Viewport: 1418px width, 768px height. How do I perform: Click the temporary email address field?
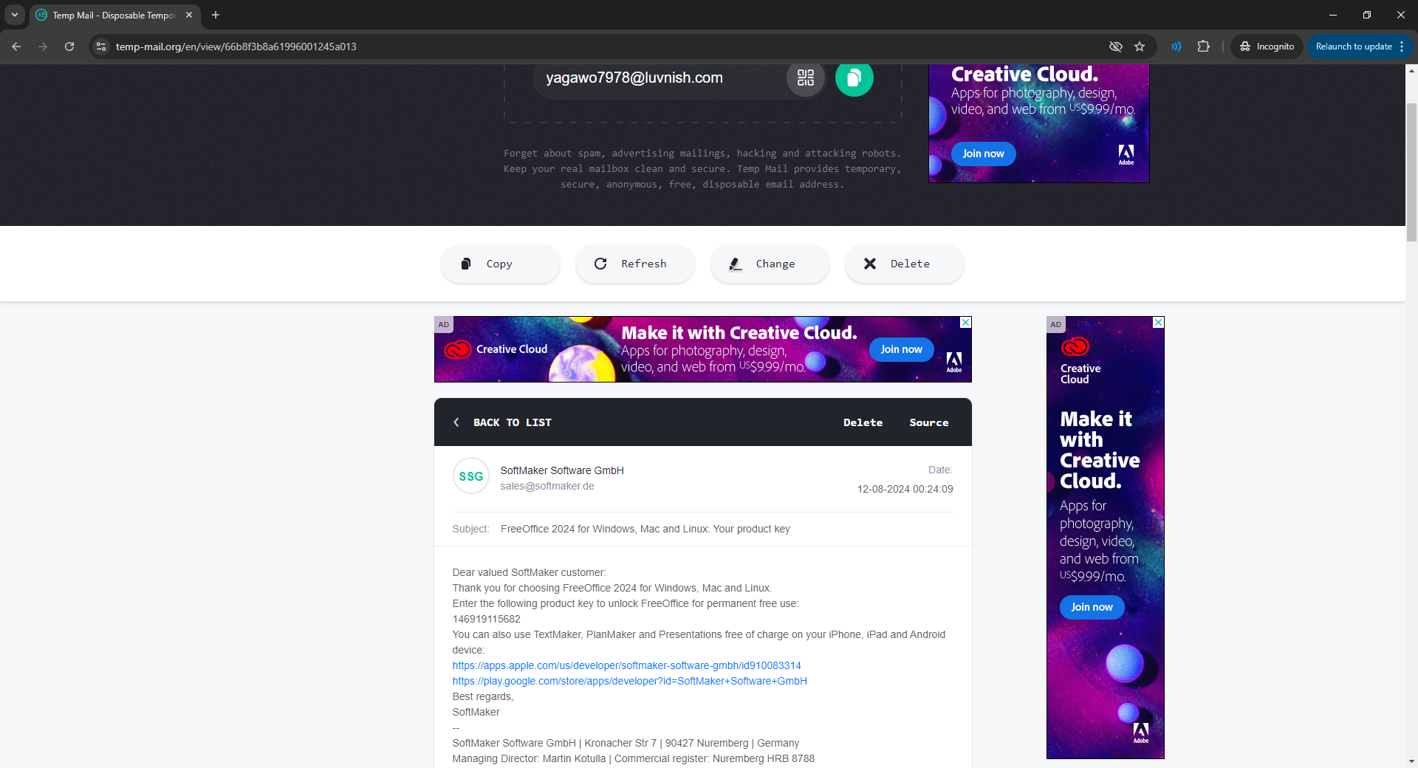(x=657, y=78)
